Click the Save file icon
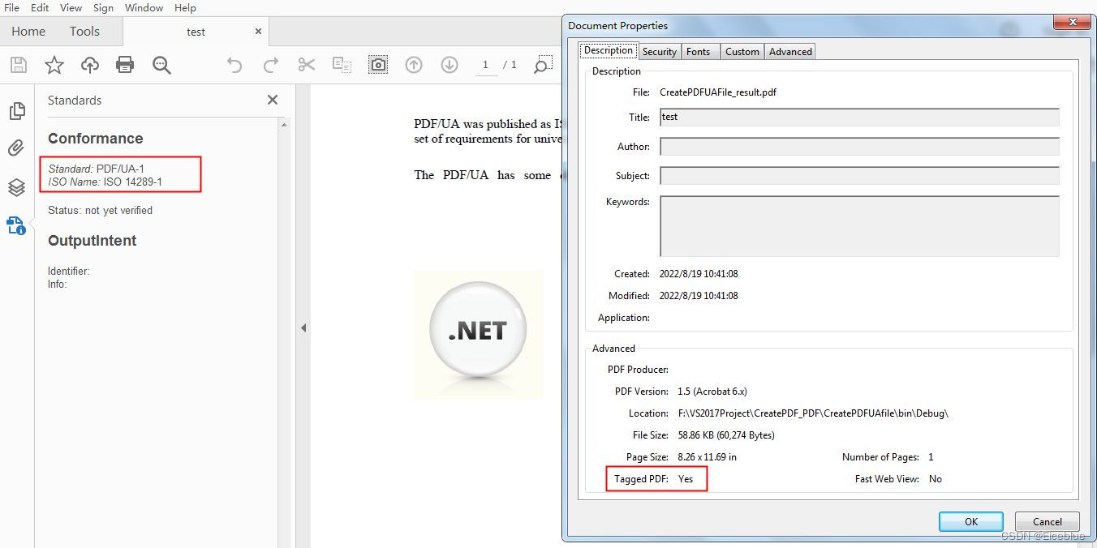The image size is (1097, 548). pos(18,65)
